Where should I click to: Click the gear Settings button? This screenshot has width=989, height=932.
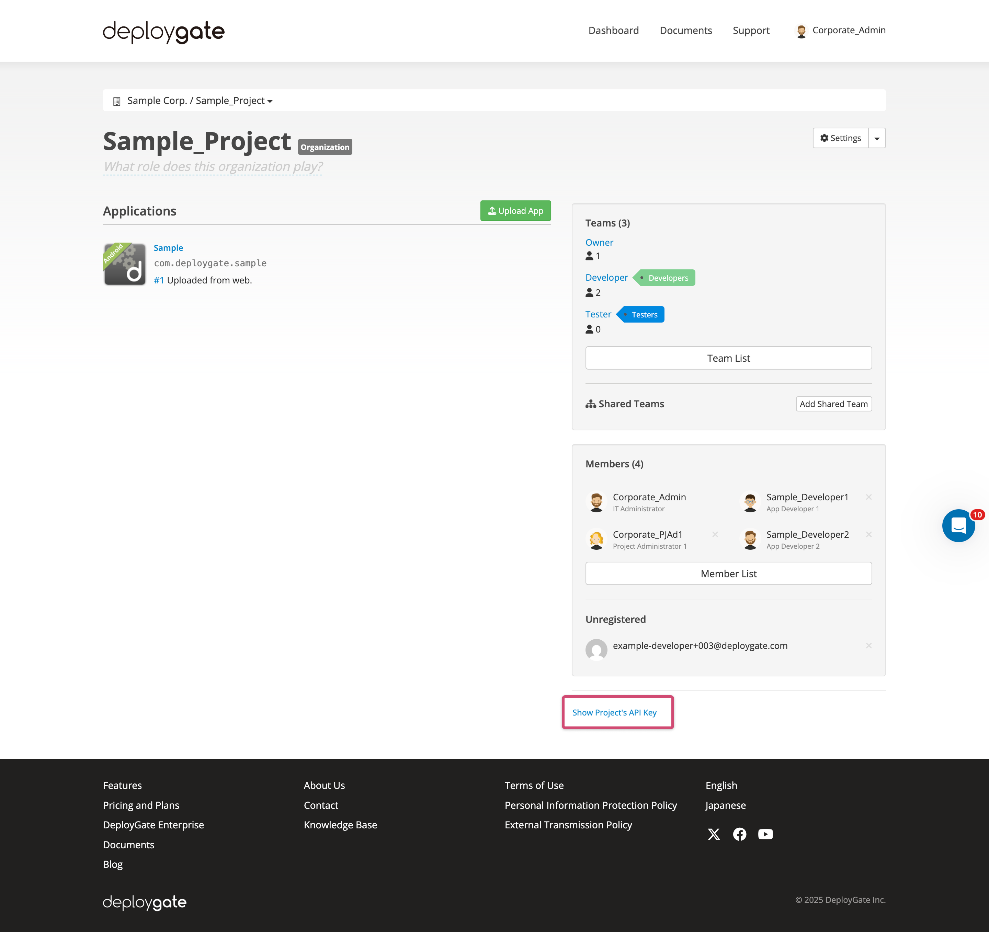(841, 138)
